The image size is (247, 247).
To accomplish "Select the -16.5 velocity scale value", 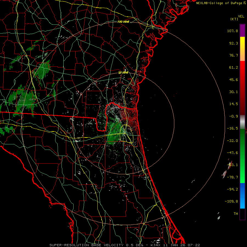I will pos(232,128).
